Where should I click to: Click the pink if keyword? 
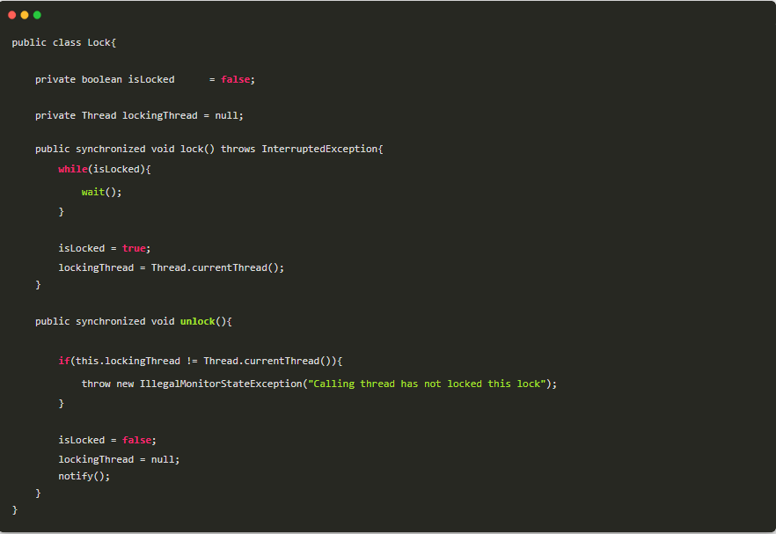[x=63, y=361]
